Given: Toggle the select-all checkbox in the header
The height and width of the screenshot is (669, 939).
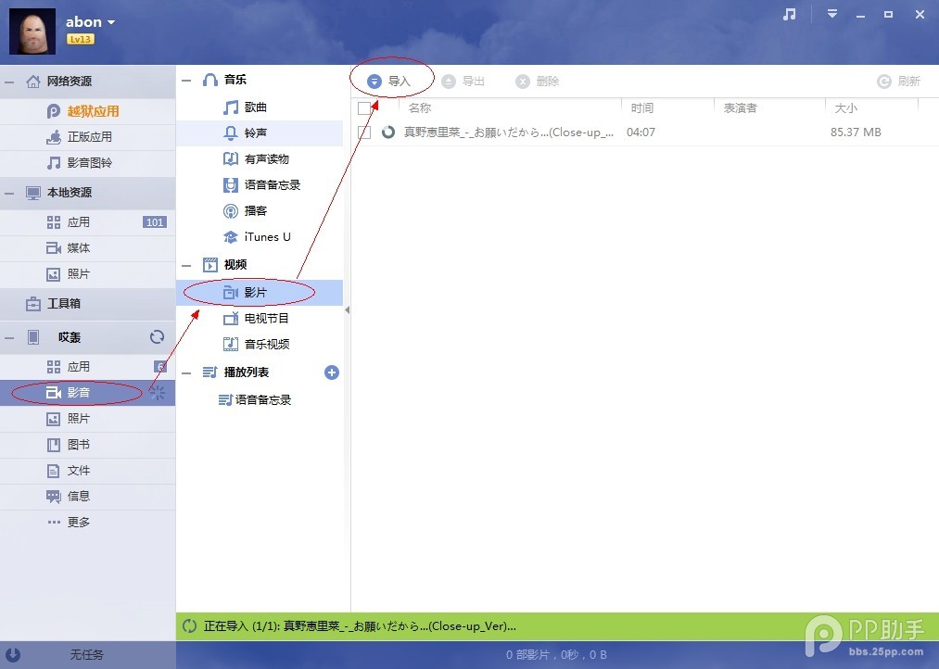Looking at the screenshot, I should (365, 107).
